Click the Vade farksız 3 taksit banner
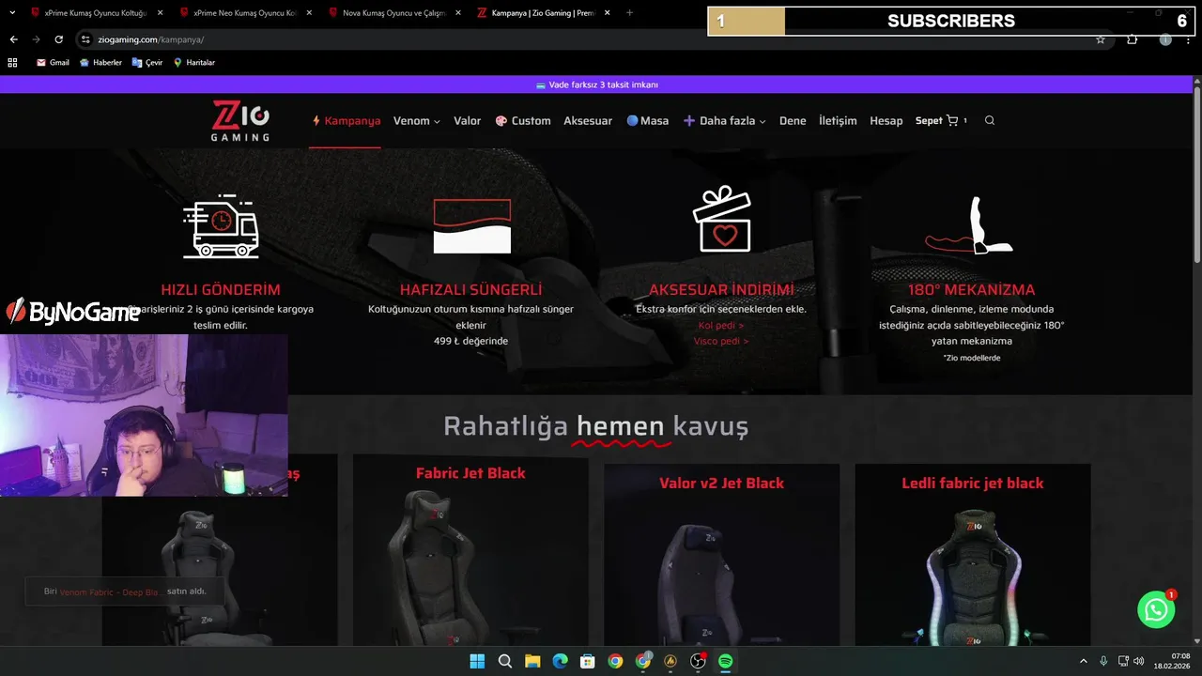 point(596,84)
